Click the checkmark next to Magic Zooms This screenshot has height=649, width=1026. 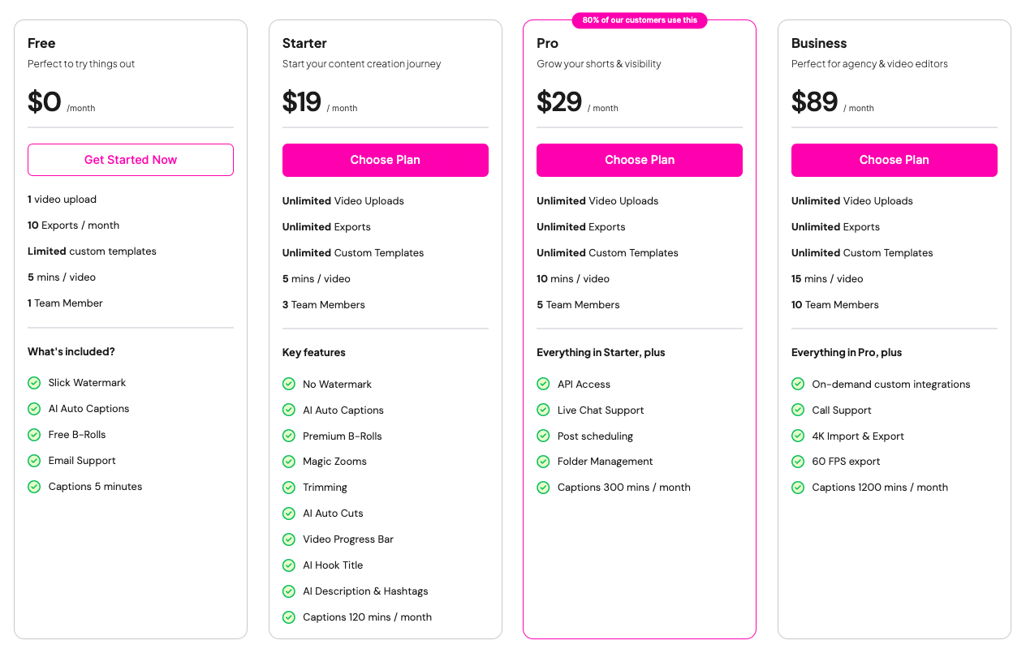pos(289,462)
